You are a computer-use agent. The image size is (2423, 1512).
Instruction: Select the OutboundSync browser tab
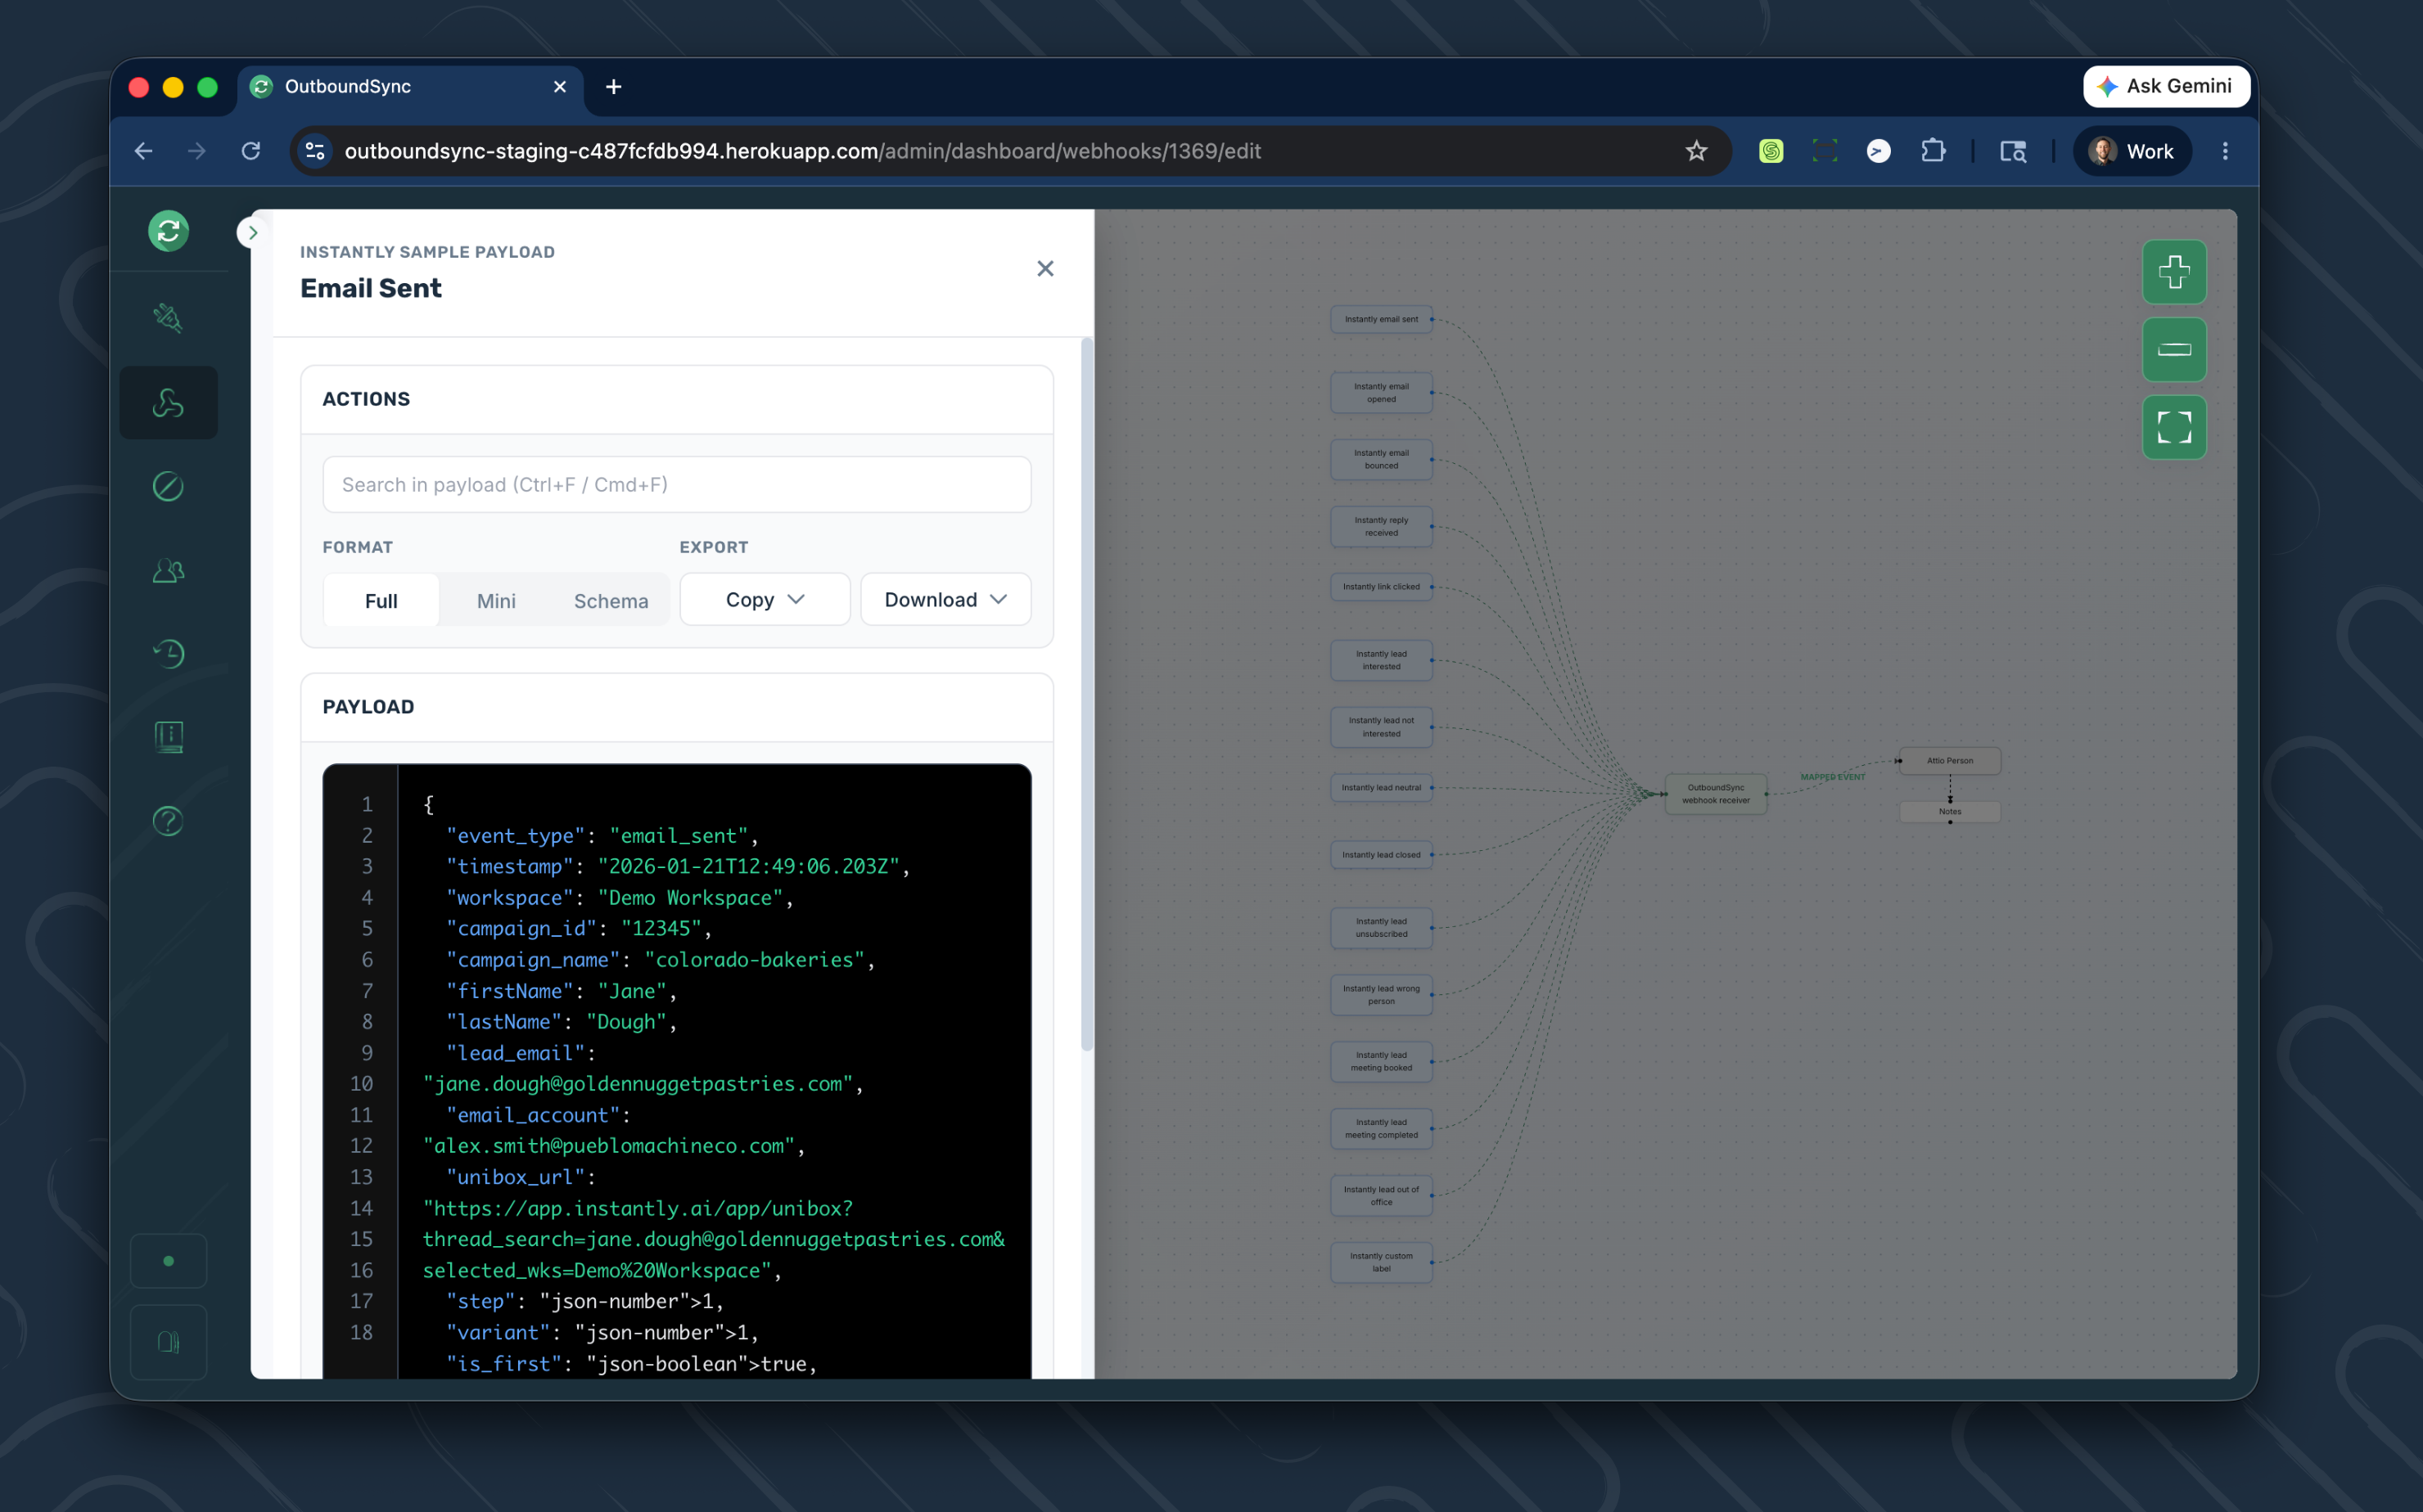point(411,87)
